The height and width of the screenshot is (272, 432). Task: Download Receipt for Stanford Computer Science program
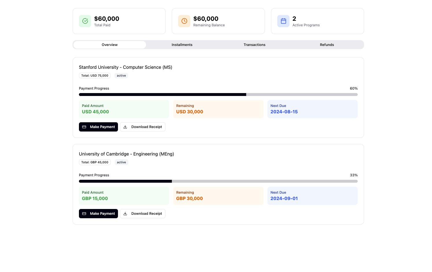coord(143,127)
